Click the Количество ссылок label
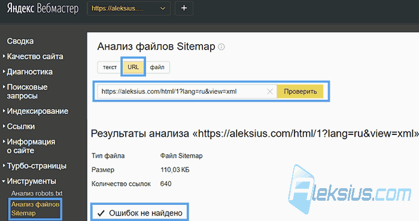 pyautogui.click(x=121, y=184)
